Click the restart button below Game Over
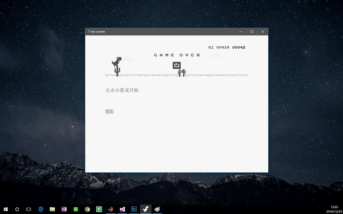The image size is (343, 214). click(177, 65)
